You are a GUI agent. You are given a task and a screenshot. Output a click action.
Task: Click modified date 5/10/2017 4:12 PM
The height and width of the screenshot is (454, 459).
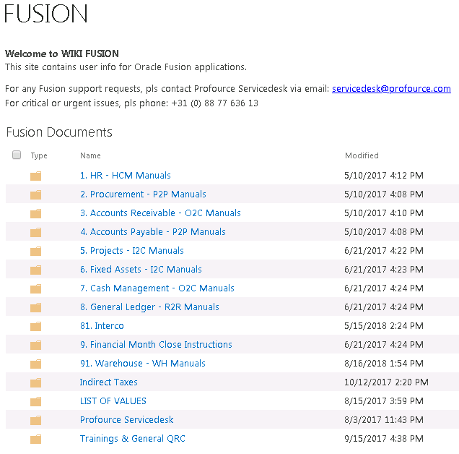384,176
